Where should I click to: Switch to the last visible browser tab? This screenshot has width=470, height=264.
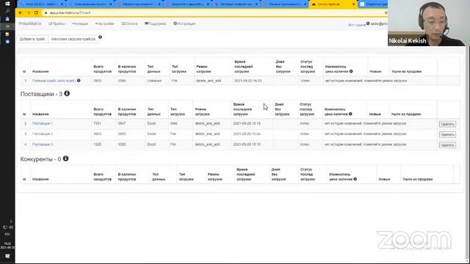click(x=374, y=4)
